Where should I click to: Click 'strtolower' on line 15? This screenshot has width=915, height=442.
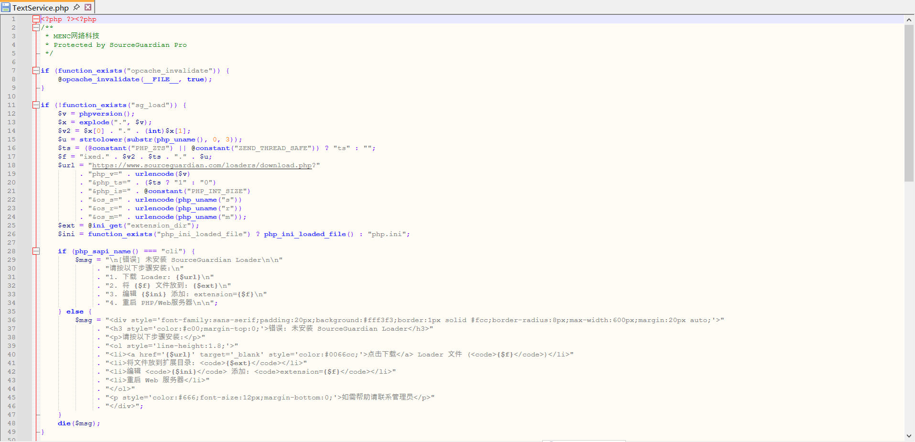point(101,140)
